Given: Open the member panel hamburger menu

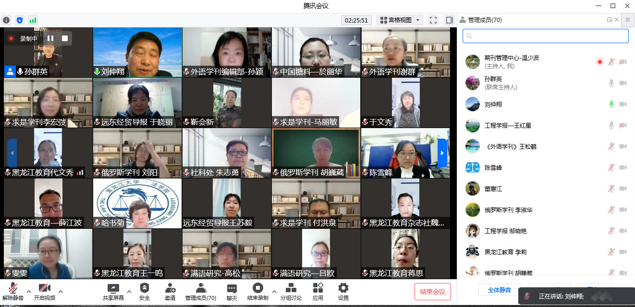Looking at the screenshot, I should (x=627, y=20).
